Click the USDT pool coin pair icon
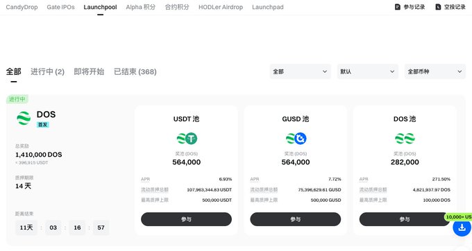This screenshot has height=251, width=472. point(186,139)
